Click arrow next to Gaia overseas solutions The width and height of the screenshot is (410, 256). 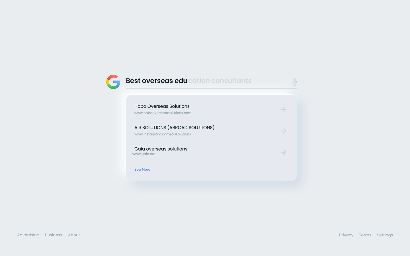(283, 152)
